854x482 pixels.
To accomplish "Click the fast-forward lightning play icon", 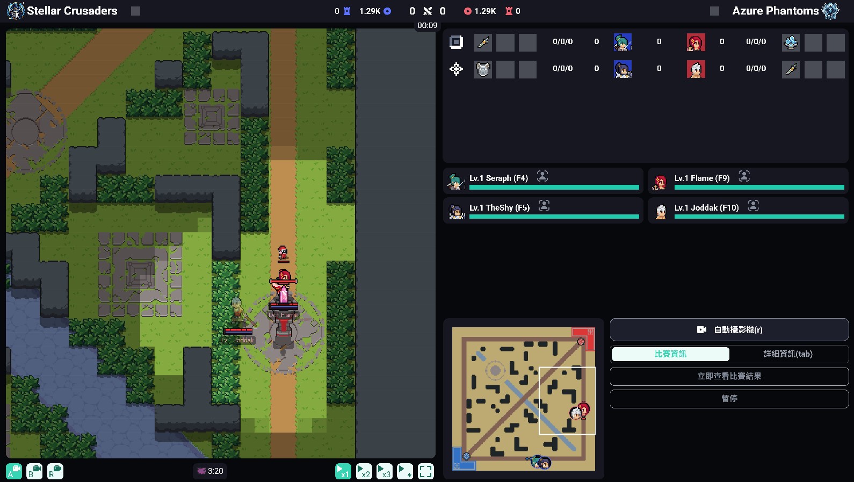I will click(405, 471).
